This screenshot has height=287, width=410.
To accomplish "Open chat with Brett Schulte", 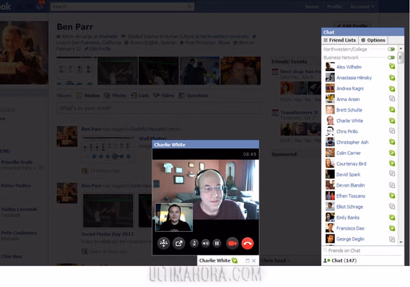I will click(x=348, y=110).
